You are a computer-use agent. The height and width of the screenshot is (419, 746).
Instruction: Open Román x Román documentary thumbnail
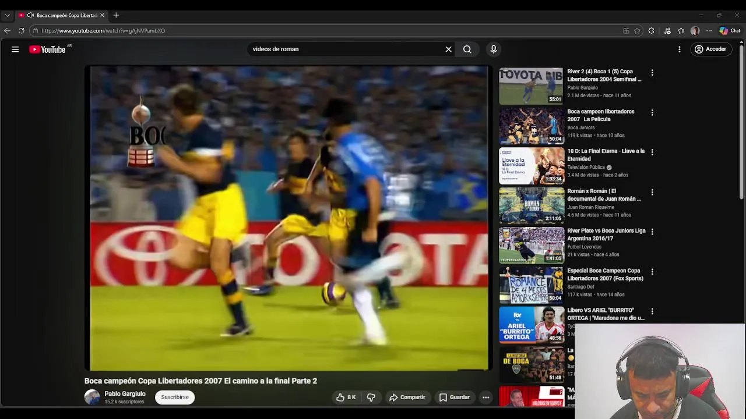coord(531,205)
